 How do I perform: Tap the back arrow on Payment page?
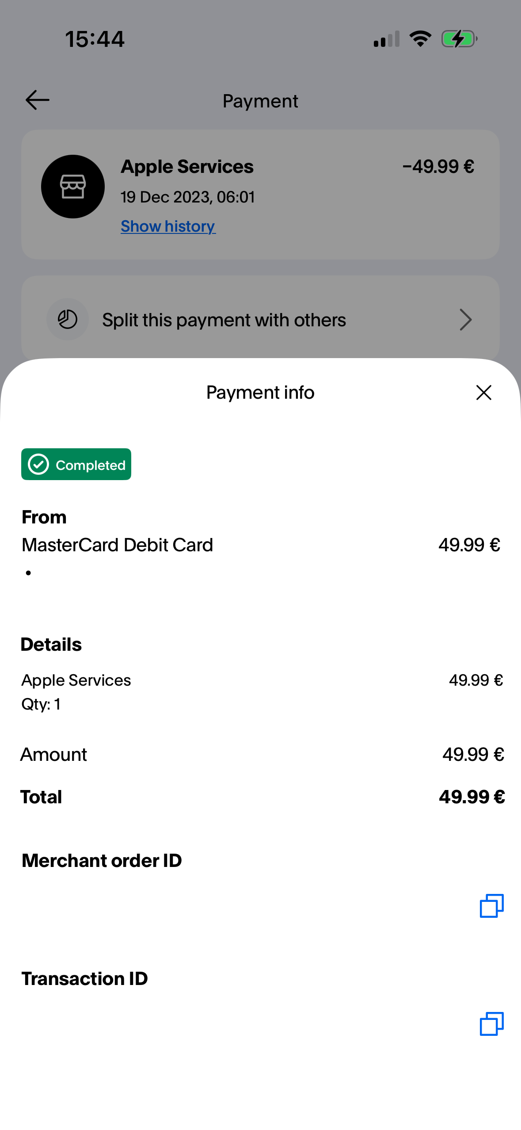(x=38, y=100)
